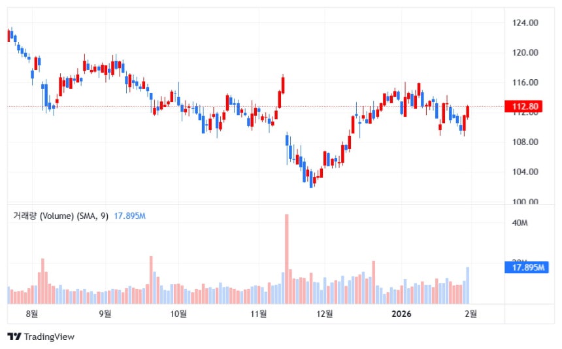
Task: Click the TradingView logo icon
Action: tap(14, 337)
